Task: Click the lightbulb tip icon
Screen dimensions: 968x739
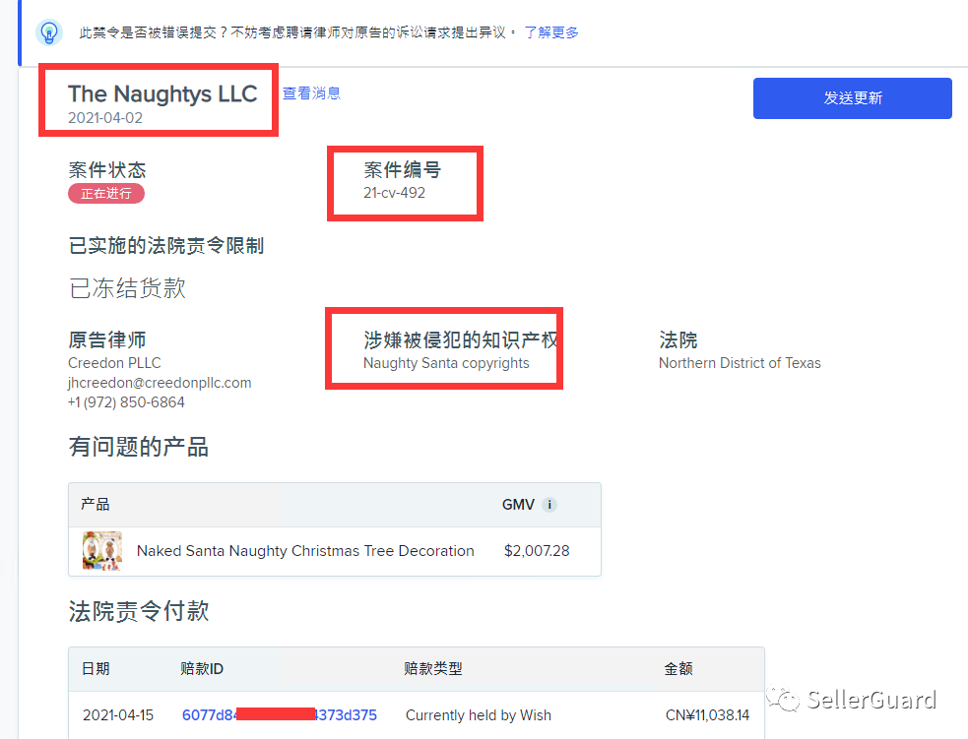Action: coord(49,30)
